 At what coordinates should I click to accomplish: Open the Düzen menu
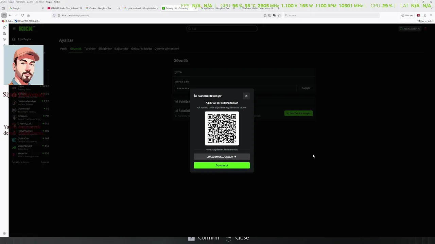(12, 2)
